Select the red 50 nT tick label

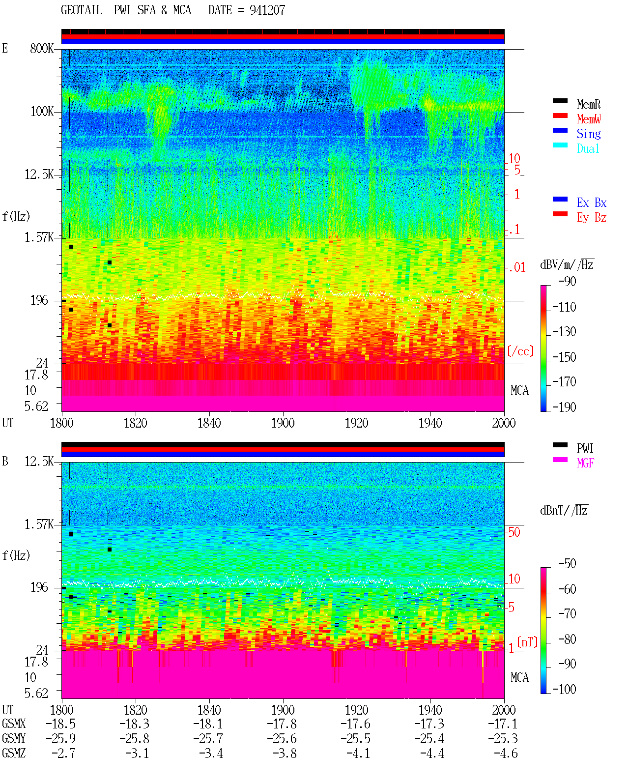(514, 532)
